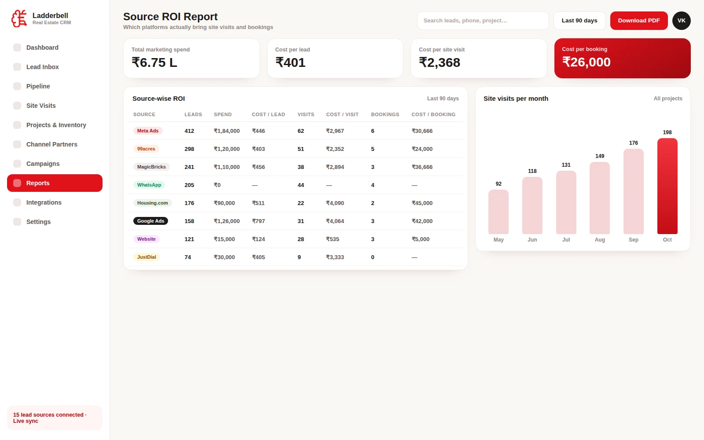Open Pipeline menu label

coord(38,86)
